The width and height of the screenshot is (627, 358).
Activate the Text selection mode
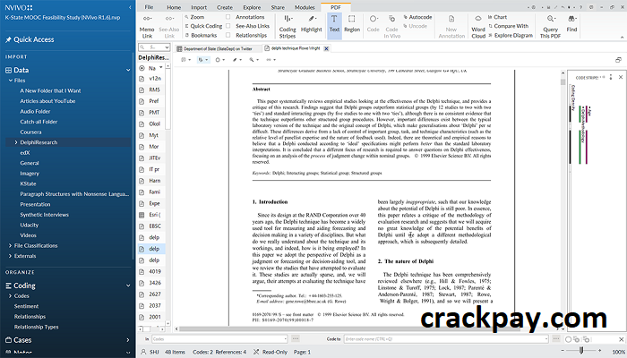point(334,24)
